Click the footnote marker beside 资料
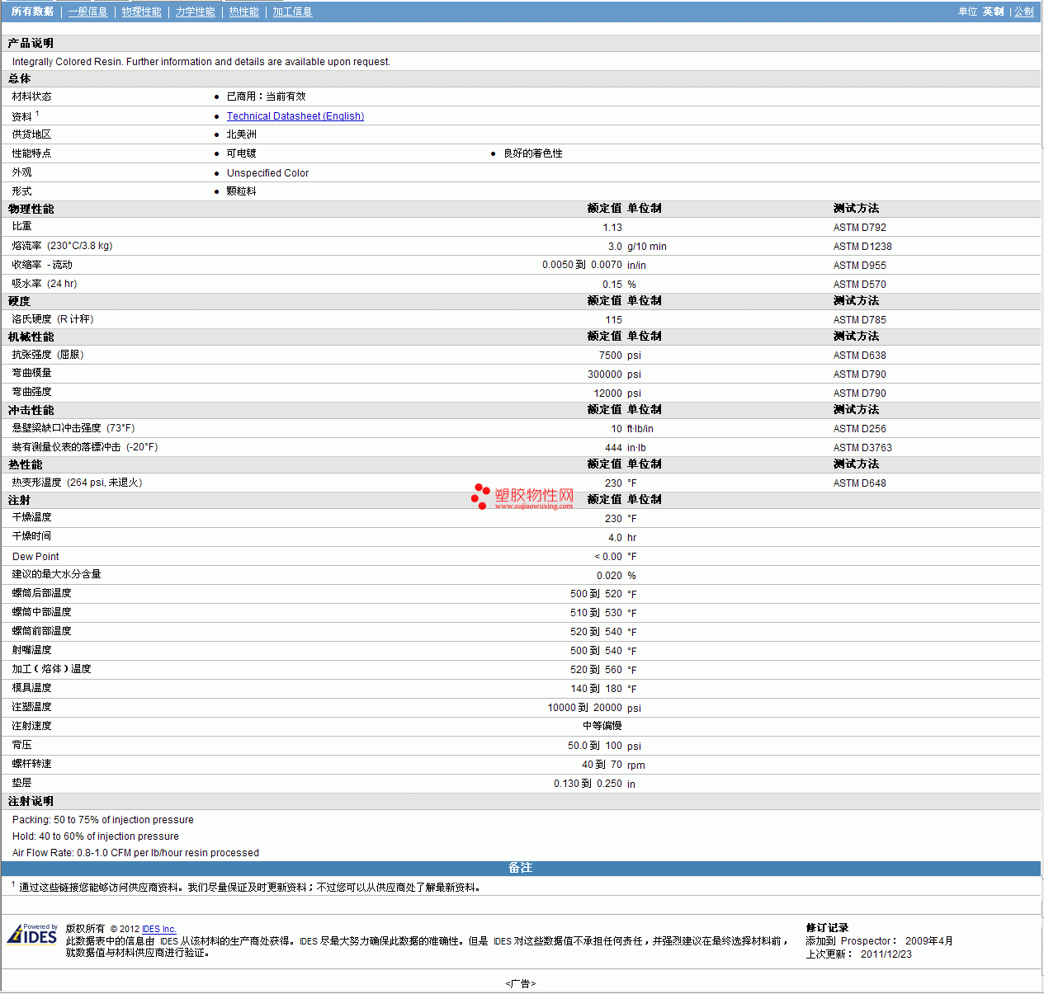 tap(37, 114)
